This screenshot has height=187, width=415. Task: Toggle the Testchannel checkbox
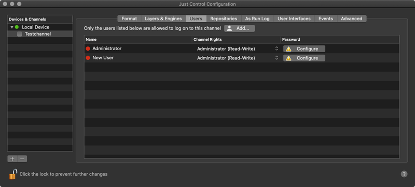(20, 34)
